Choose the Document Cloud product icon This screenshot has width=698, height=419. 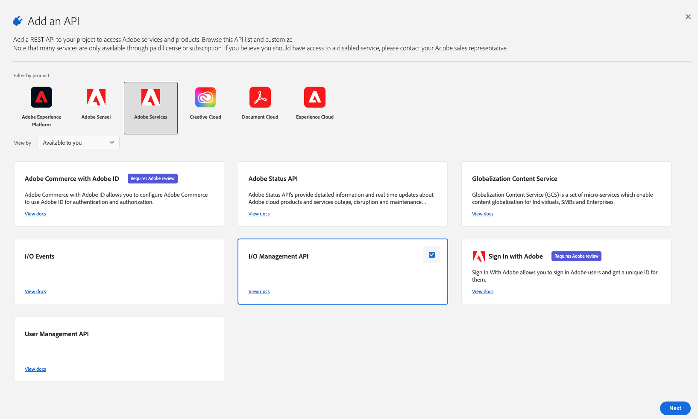pyautogui.click(x=260, y=97)
